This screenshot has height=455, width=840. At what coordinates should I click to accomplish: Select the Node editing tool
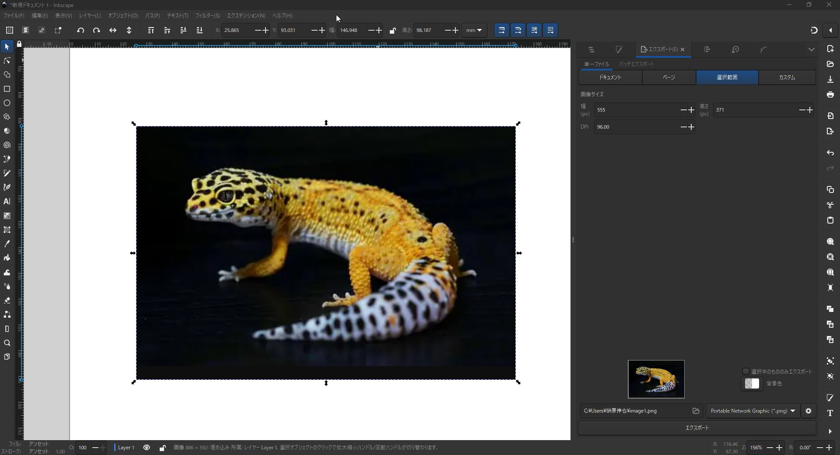pos(7,61)
